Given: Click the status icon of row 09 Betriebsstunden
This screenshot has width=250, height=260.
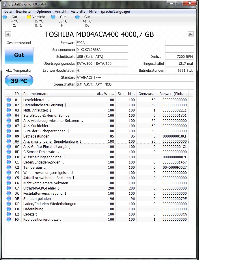Looking at the screenshot, I should [x=9, y=136].
